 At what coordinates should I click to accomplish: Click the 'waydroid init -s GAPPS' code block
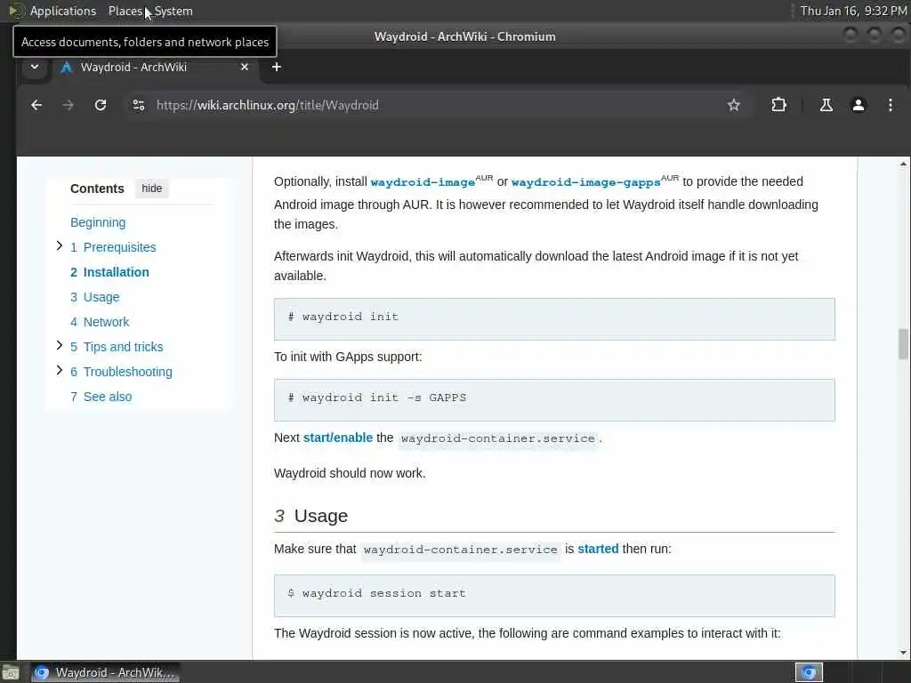click(x=554, y=400)
